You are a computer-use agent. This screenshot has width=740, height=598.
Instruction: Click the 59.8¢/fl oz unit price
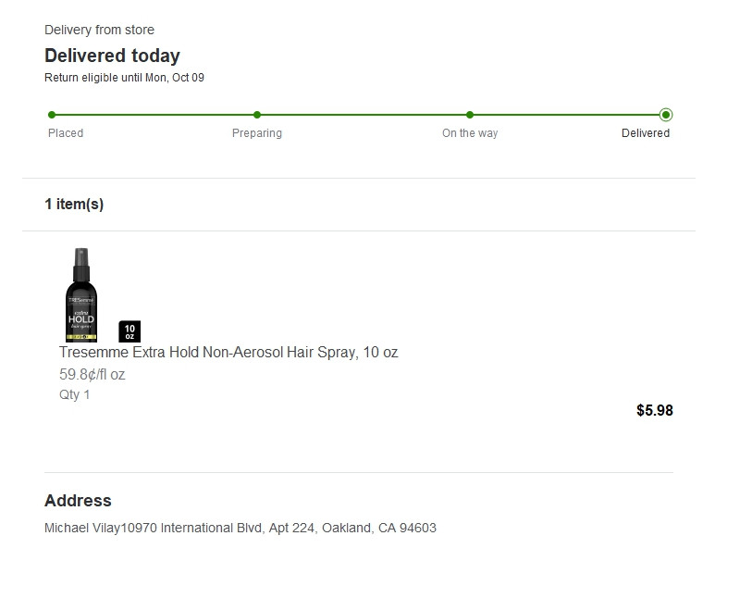(92, 375)
